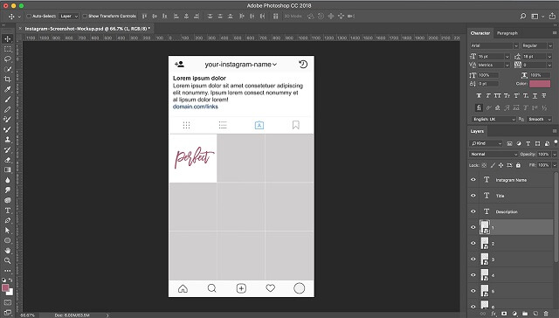Image resolution: width=559 pixels, height=318 pixels.
Task: Select the Eyedropper tool
Action: [x=8, y=89]
